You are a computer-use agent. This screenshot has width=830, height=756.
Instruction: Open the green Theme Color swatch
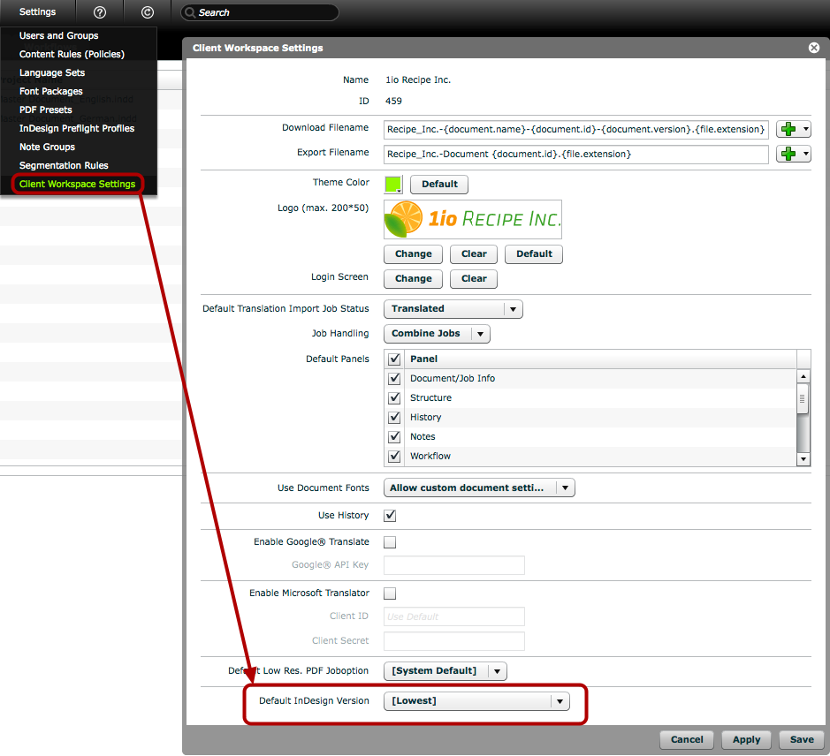pyautogui.click(x=393, y=184)
